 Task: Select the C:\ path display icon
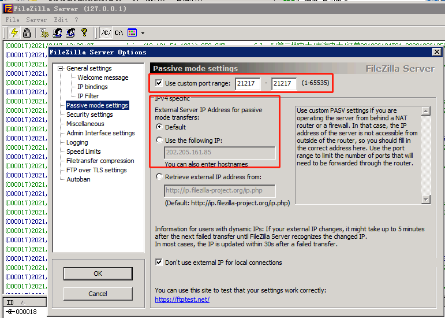pyautogui.click(x=119, y=33)
